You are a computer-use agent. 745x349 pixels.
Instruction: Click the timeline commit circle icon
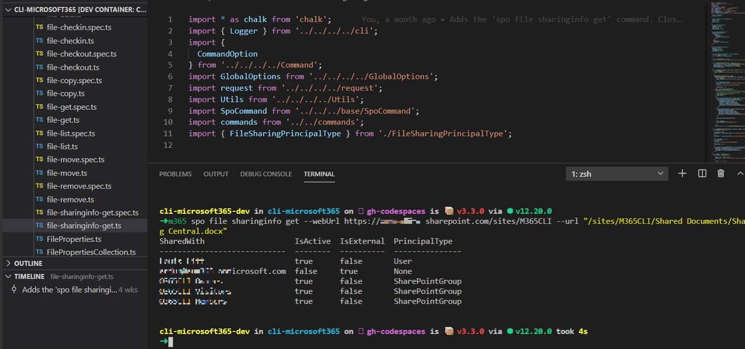click(x=15, y=289)
